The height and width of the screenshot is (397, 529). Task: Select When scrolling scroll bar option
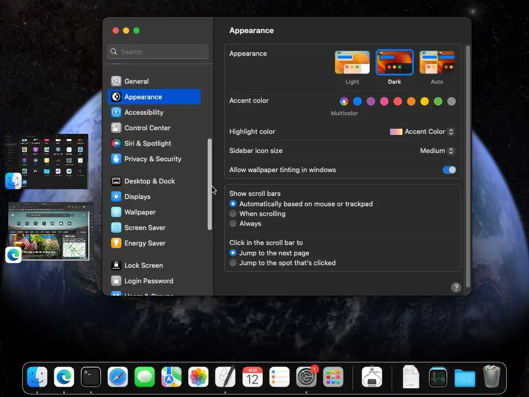point(233,213)
